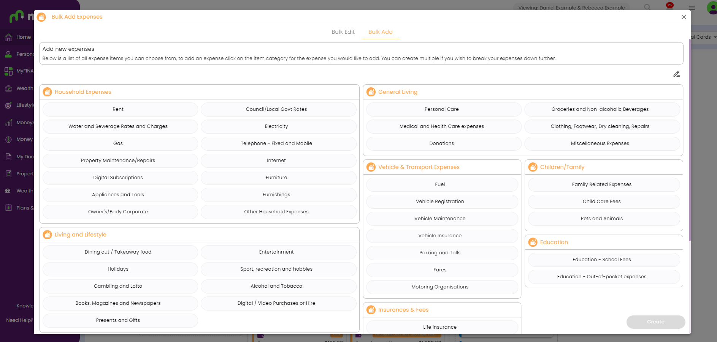717x342 pixels.
Task: Select Presents and Gifts expense
Action: (x=120, y=320)
